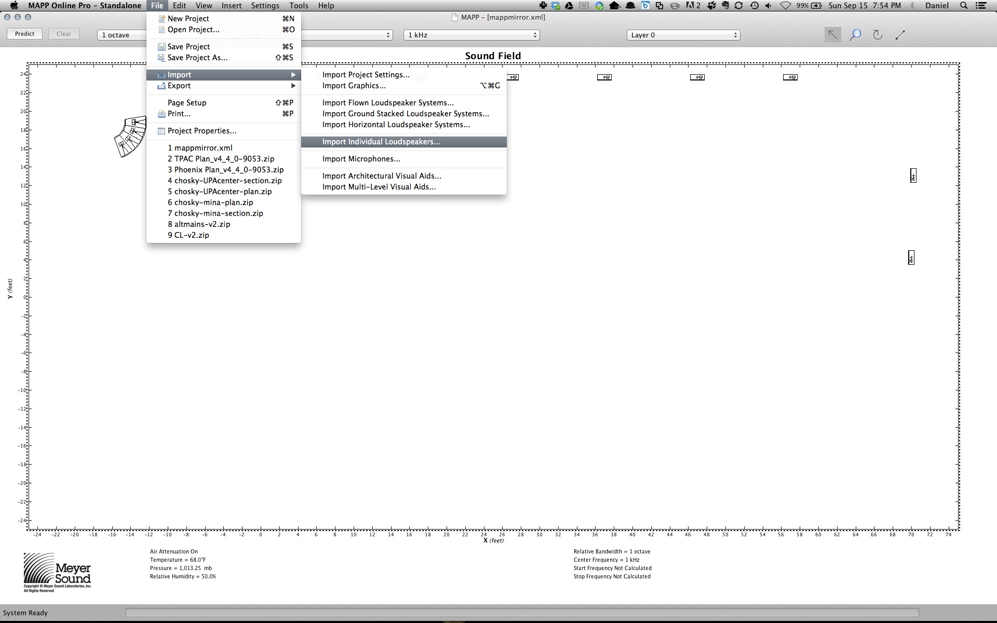Choose Import Graphics...
Image resolution: width=997 pixels, height=623 pixels.
(x=404, y=86)
